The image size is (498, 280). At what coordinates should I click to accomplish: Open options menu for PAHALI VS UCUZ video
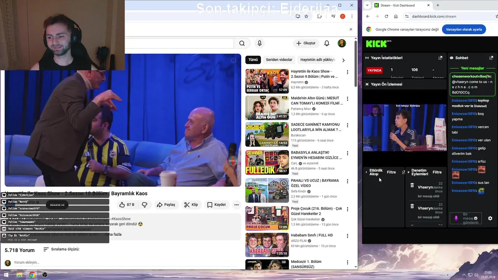(347, 181)
